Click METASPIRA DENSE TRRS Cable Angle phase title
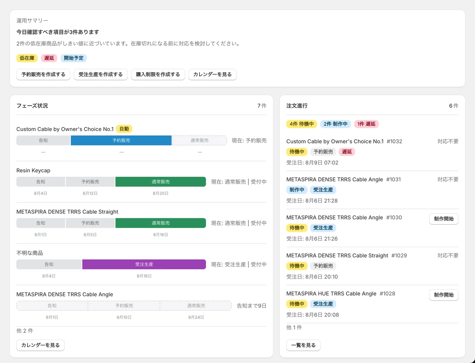The image size is (475, 363). [64, 295]
